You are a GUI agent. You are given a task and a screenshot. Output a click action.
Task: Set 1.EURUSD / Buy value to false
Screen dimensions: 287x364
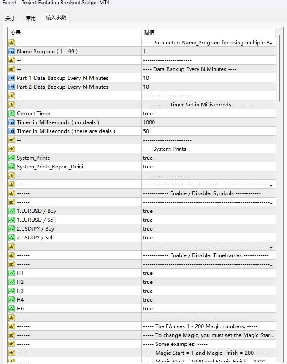pos(190,211)
